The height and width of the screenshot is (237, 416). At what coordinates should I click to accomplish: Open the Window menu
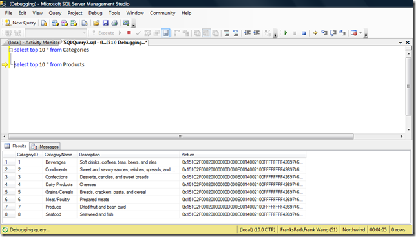pos(135,13)
